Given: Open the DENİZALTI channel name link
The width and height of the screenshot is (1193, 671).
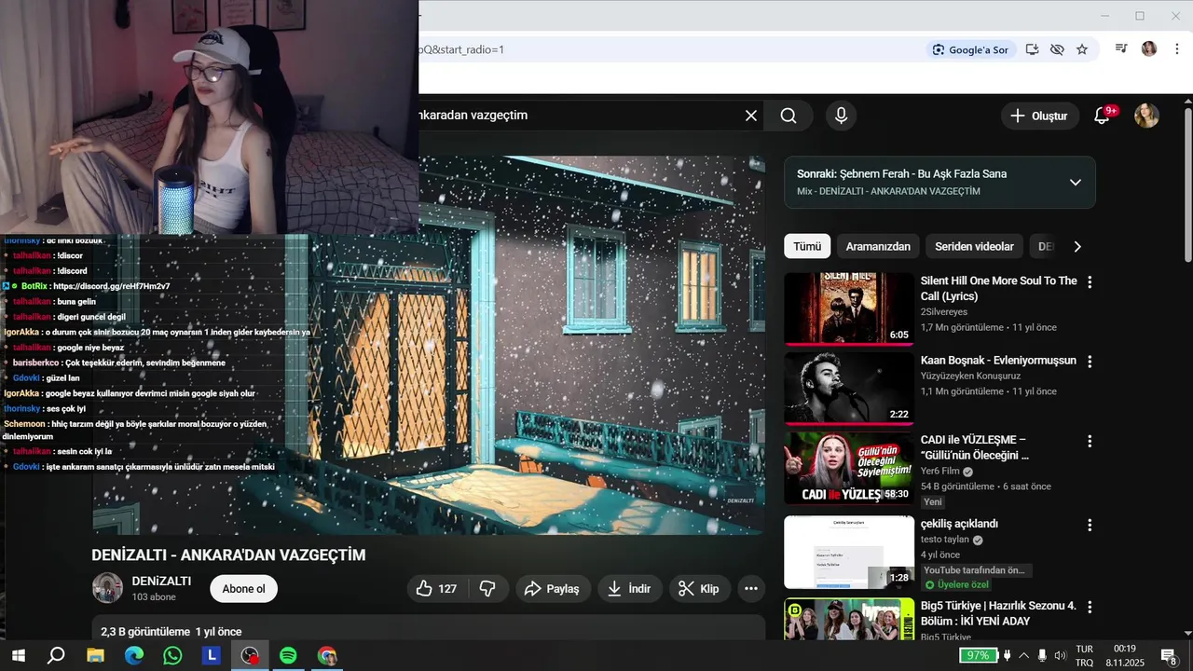Looking at the screenshot, I should (161, 581).
